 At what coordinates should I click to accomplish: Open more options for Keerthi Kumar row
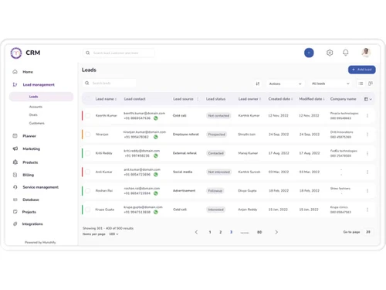pyautogui.click(x=367, y=116)
